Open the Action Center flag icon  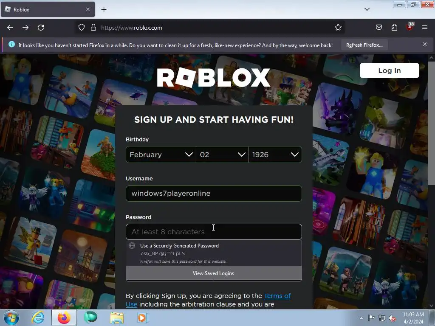(x=371, y=318)
